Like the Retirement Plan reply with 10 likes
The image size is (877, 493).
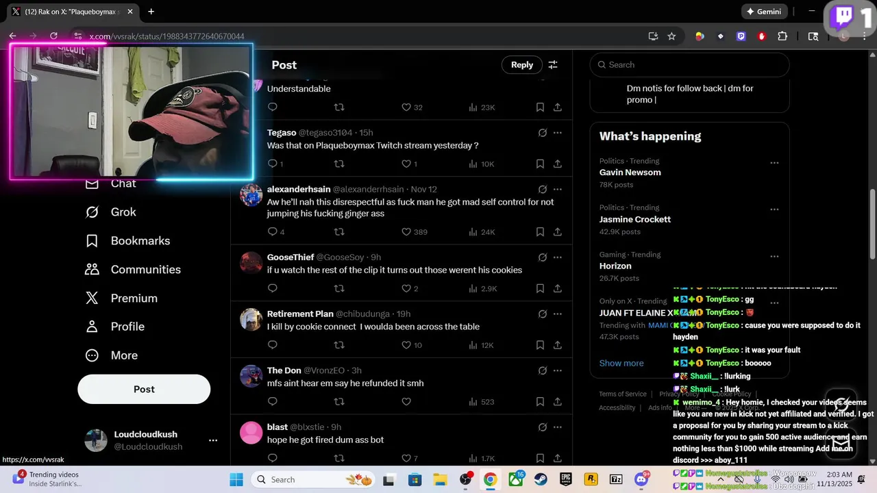406,345
